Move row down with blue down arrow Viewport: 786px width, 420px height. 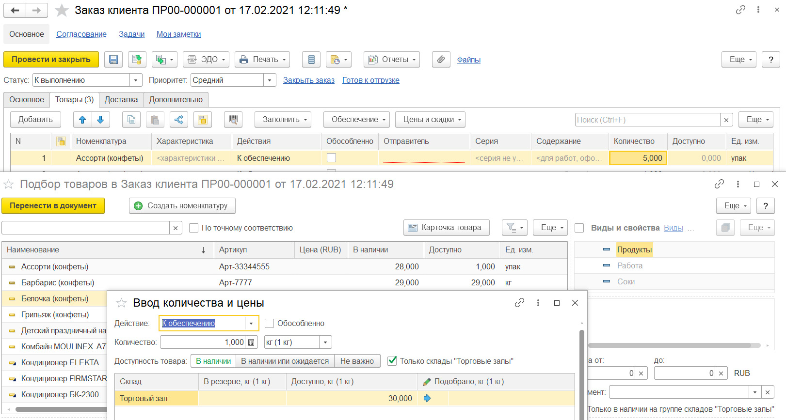(100, 120)
